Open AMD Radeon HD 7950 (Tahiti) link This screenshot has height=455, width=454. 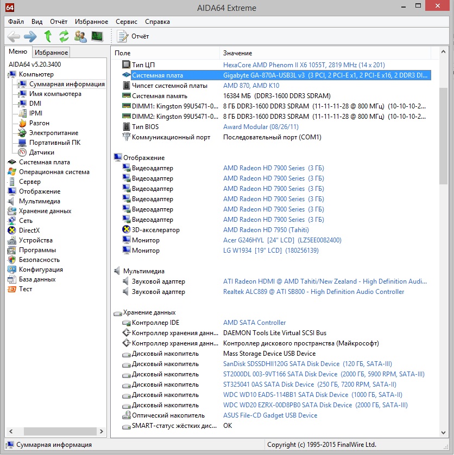tap(266, 230)
